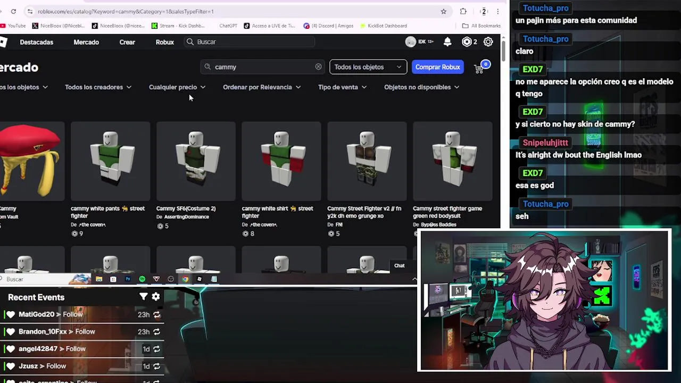Open the Recent Events filter icon
The image size is (681, 383).
point(143,297)
